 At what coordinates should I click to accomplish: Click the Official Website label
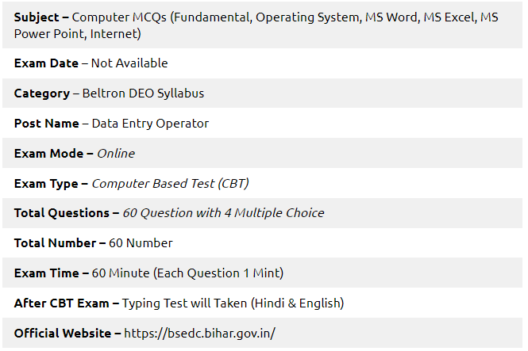pyautogui.click(x=63, y=334)
